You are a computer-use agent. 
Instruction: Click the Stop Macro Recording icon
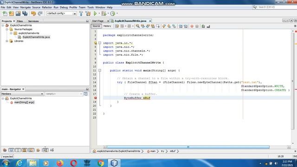tap(197, 26)
